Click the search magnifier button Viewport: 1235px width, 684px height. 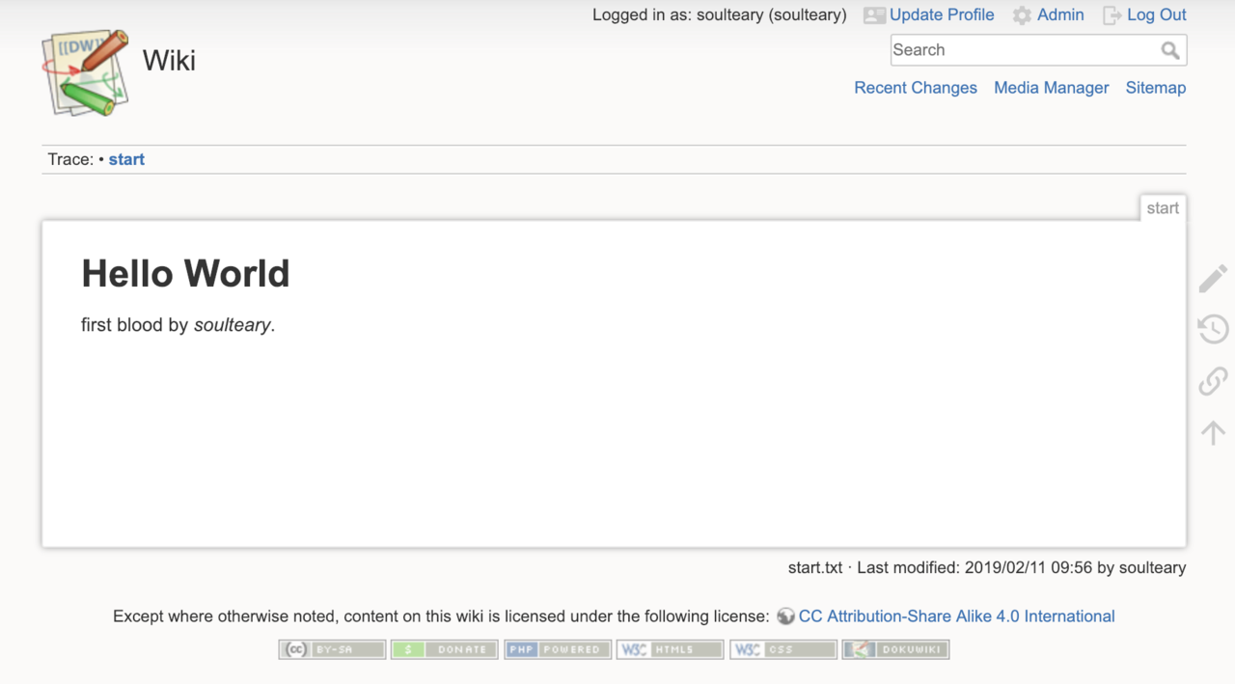(1170, 50)
